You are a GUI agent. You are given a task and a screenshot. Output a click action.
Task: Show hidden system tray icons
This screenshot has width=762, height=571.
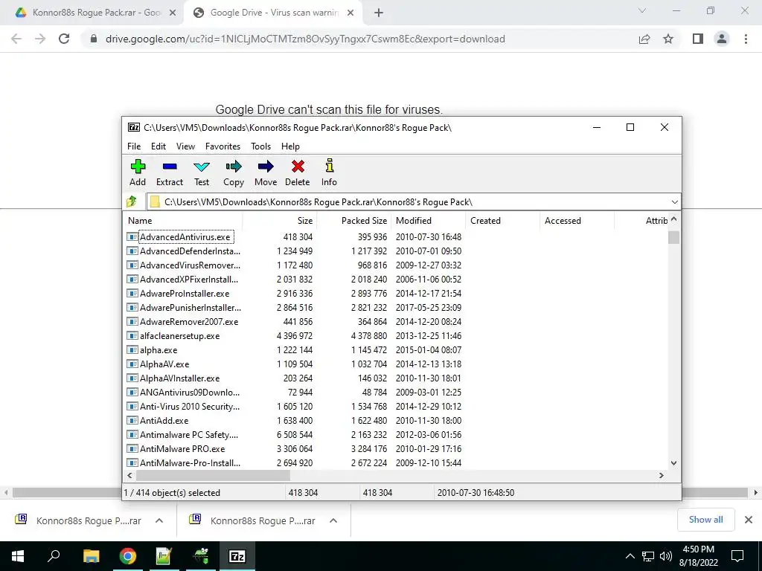630,556
